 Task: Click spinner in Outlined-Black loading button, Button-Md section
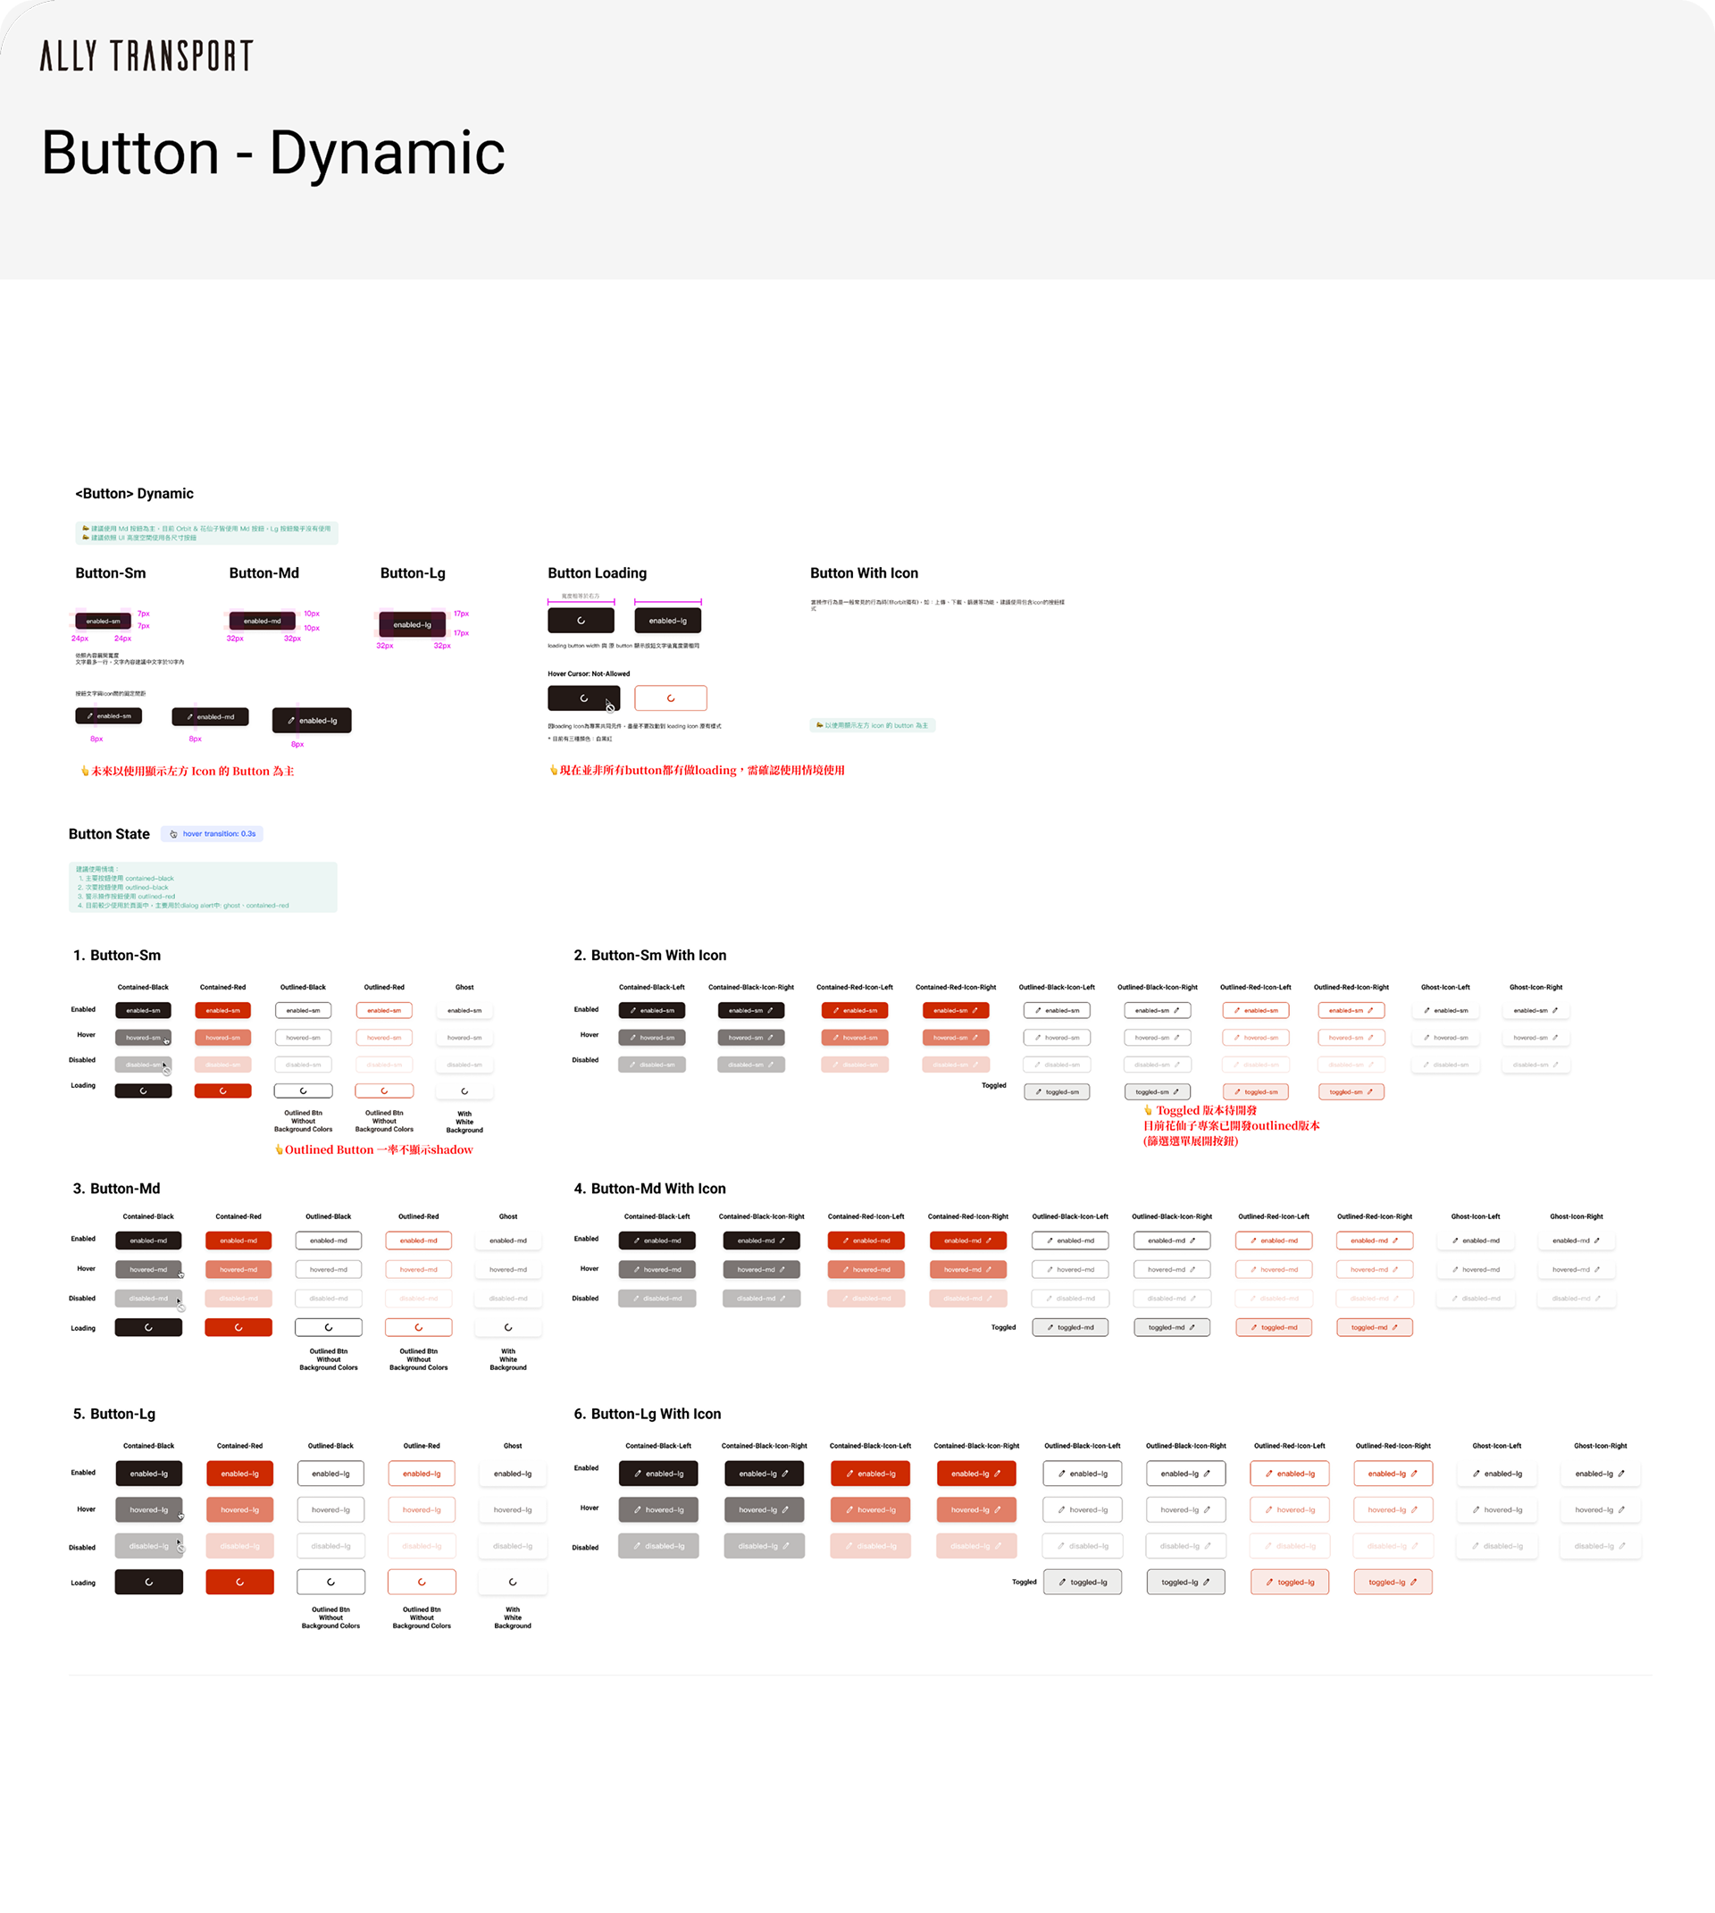pos(328,1327)
